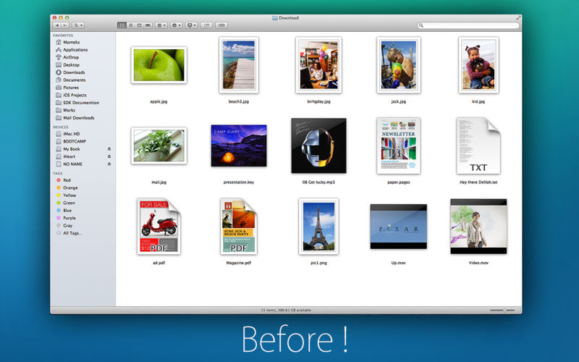This screenshot has height=362, width=579.
Task: Open the gear Action menu
Action: pos(176,25)
